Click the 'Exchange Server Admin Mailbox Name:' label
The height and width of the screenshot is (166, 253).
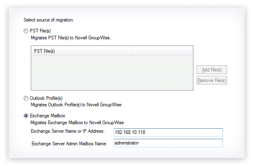tap(69, 144)
